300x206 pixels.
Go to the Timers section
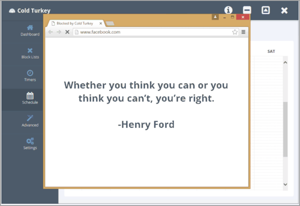tap(30, 76)
